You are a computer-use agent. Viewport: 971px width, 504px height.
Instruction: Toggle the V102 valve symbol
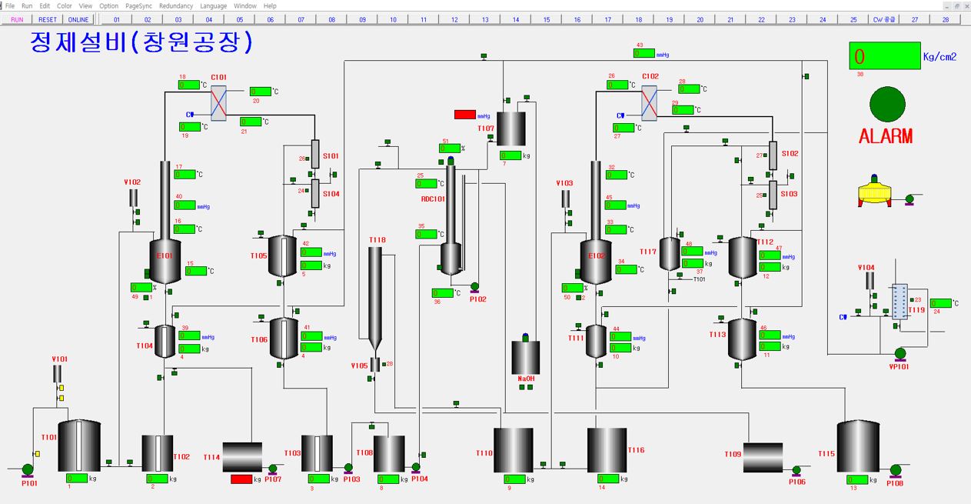pyautogui.click(x=132, y=198)
